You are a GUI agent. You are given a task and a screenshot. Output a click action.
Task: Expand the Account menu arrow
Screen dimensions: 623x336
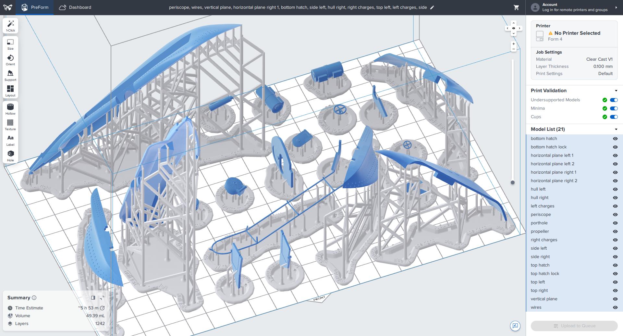coord(616,7)
